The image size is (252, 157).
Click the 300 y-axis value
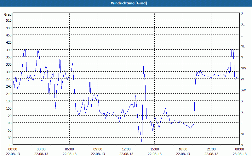[9, 72]
